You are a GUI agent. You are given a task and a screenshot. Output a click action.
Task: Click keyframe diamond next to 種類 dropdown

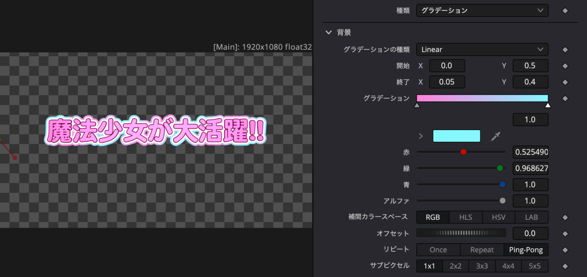click(565, 10)
